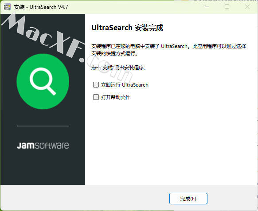The width and height of the screenshot is (258, 211).
Task: Click the installer icon in the title bar
Action: (x=7, y=7)
